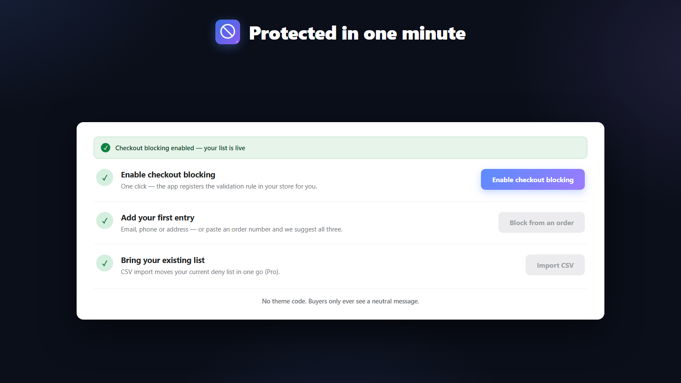
Task: Click the No theme code footer note
Action: 340,301
